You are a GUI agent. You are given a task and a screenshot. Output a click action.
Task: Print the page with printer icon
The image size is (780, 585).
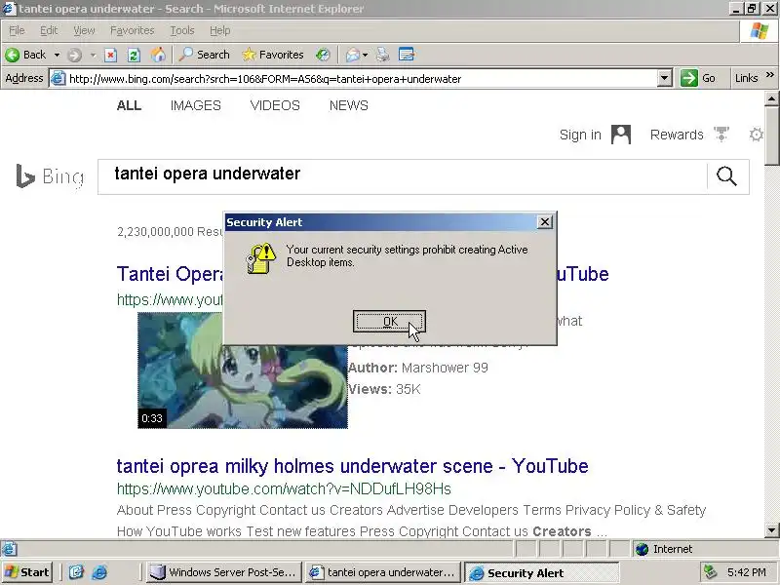pos(382,55)
